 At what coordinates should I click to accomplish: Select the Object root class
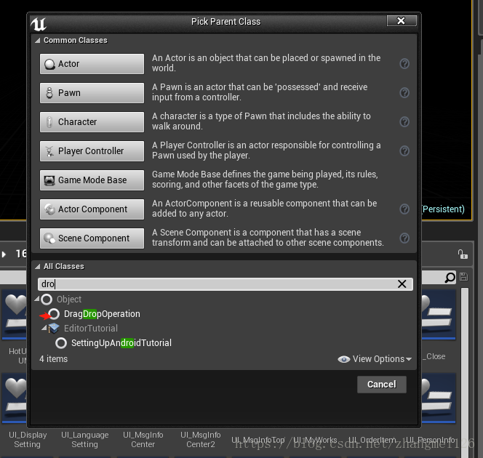(x=68, y=300)
